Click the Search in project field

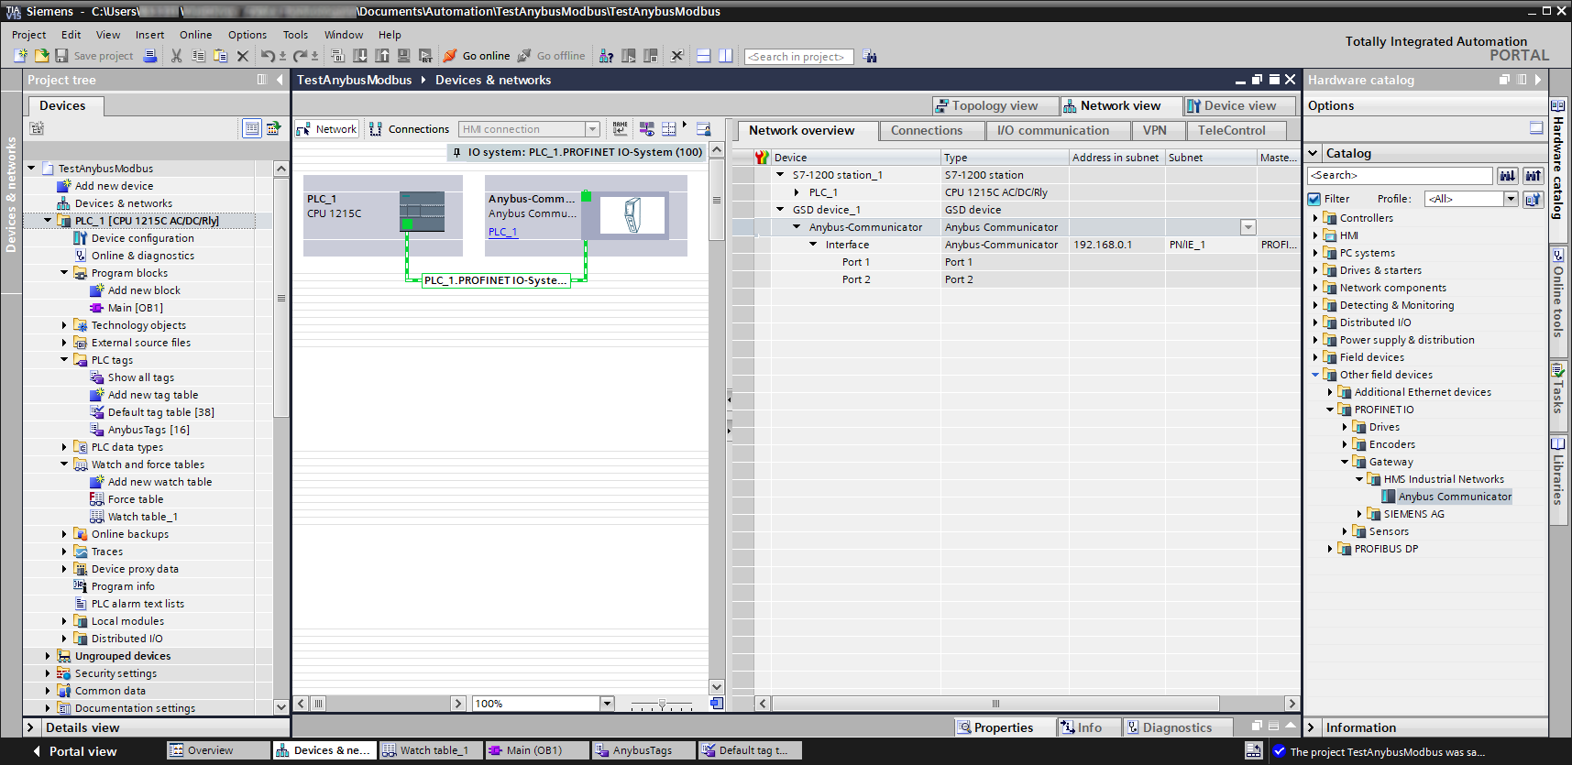[x=798, y=57]
